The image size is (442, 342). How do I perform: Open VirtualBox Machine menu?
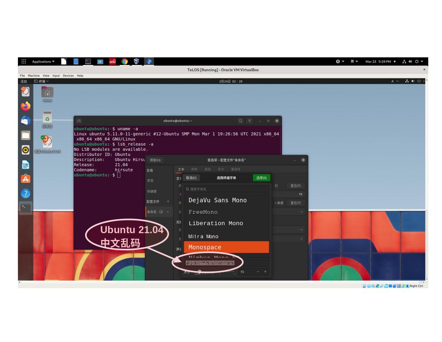point(33,75)
